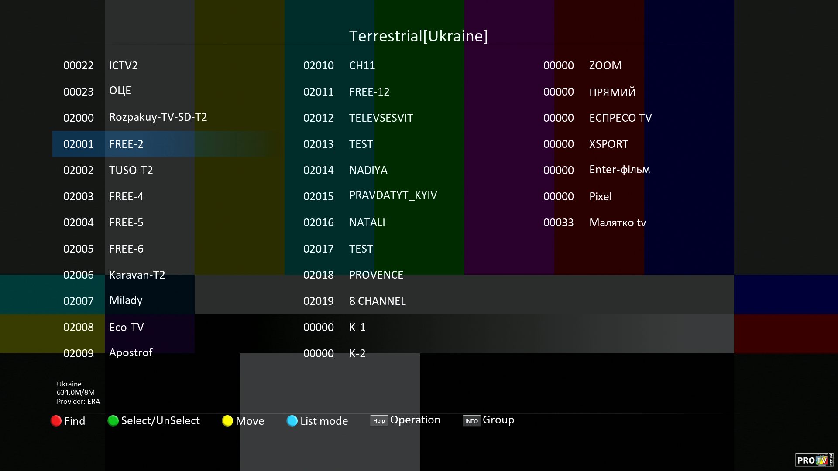The height and width of the screenshot is (471, 838).
Task: Select channel ICTV2 from the list
Action: coord(123,65)
